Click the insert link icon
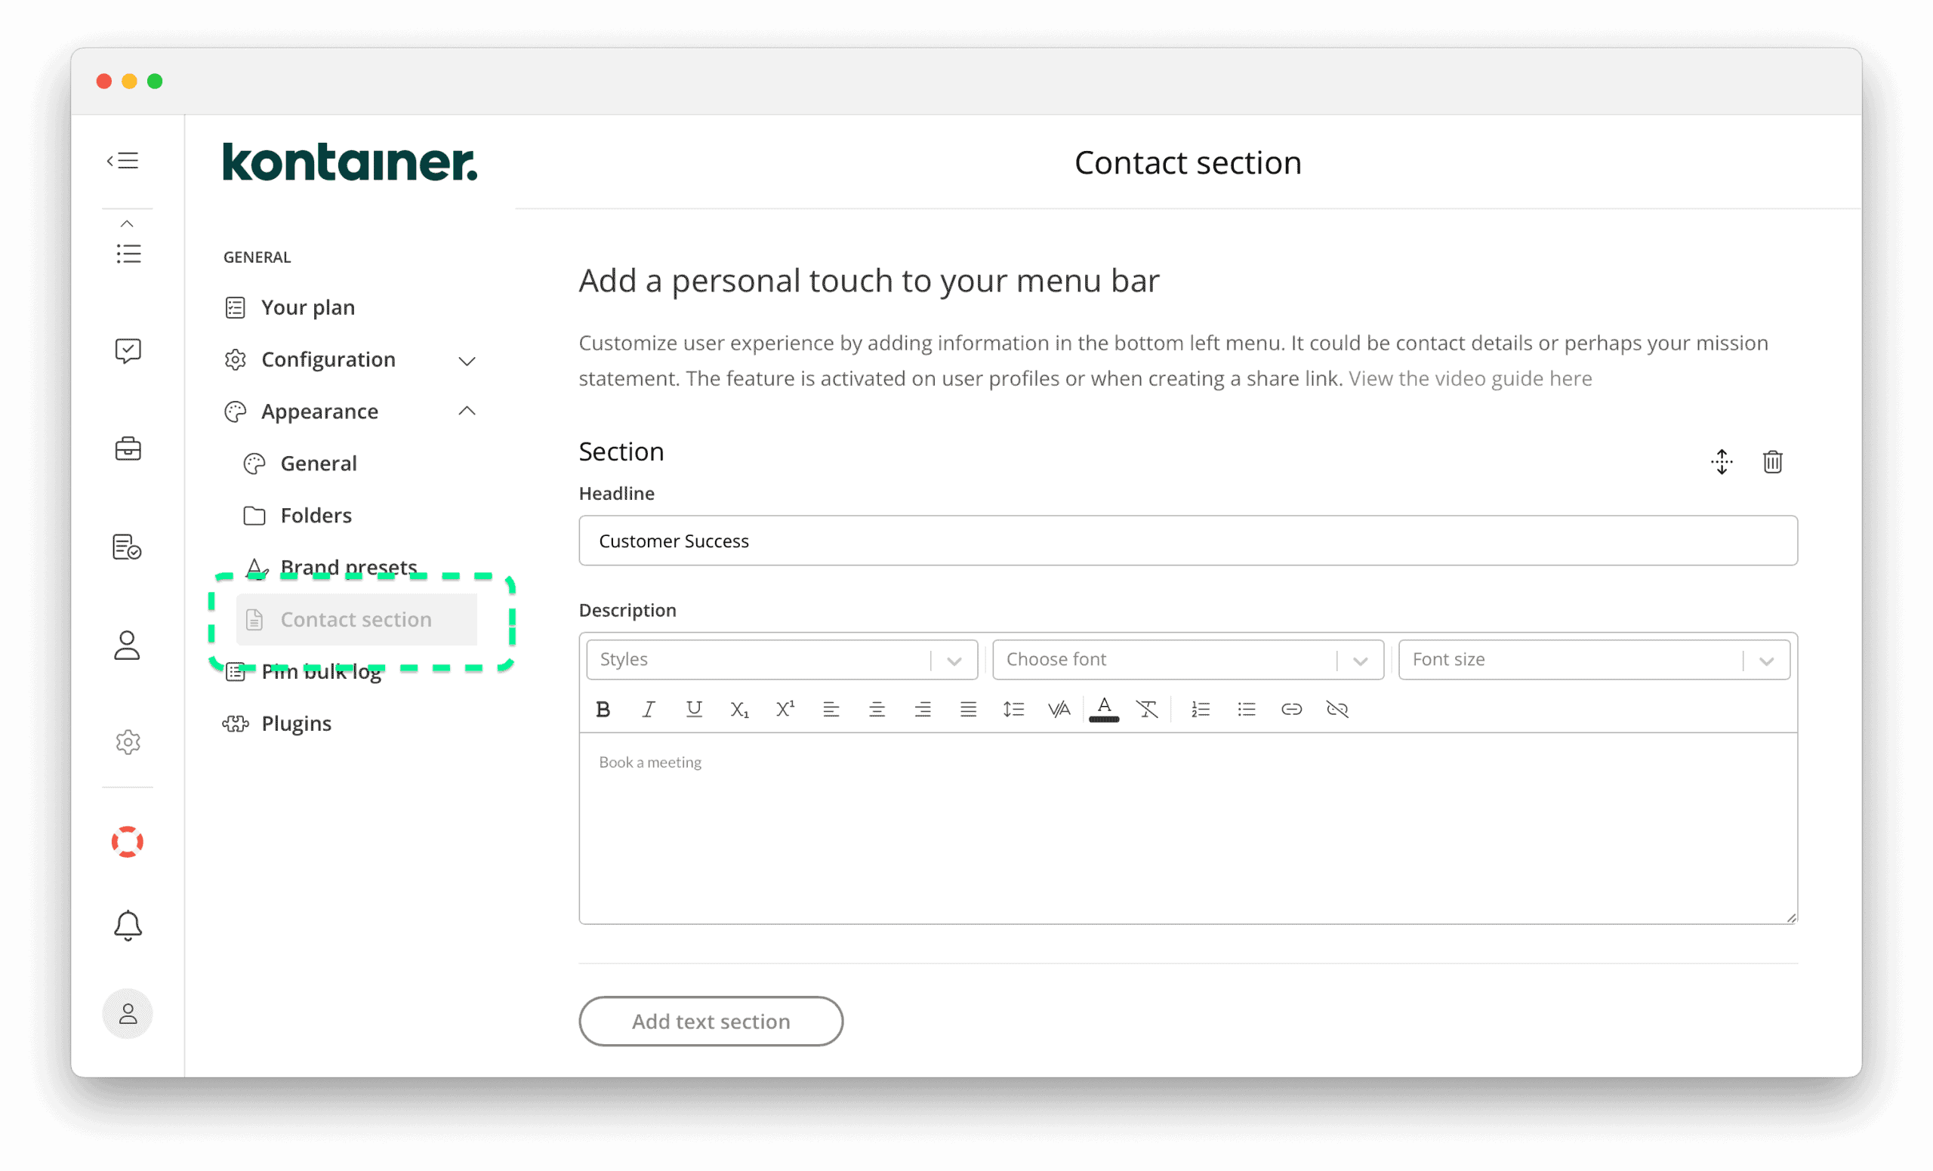Viewport: 1933px width, 1171px height. 1291,709
